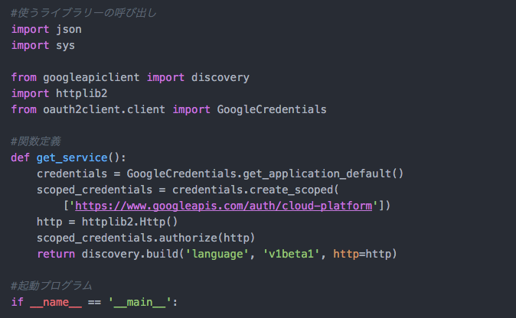This screenshot has width=516, height=318.
Task: Click '__name__' in the if statement
Action: coord(56,303)
